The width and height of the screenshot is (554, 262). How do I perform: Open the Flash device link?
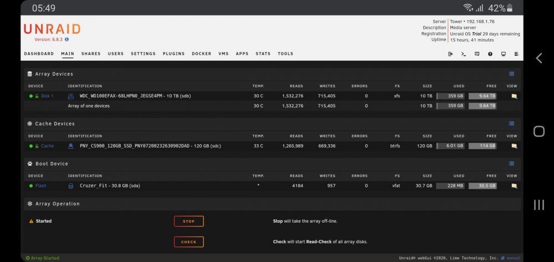click(x=40, y=186)
